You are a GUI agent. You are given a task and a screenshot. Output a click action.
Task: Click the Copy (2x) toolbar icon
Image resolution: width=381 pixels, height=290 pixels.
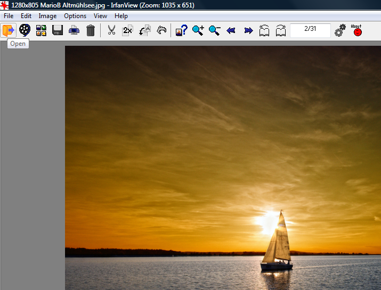click(x=127, y=30)
